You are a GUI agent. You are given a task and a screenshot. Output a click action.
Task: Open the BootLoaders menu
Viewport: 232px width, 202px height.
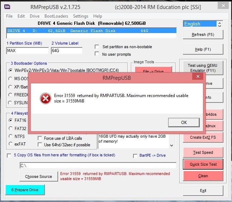pyautogui.click(x=56, y=16)
